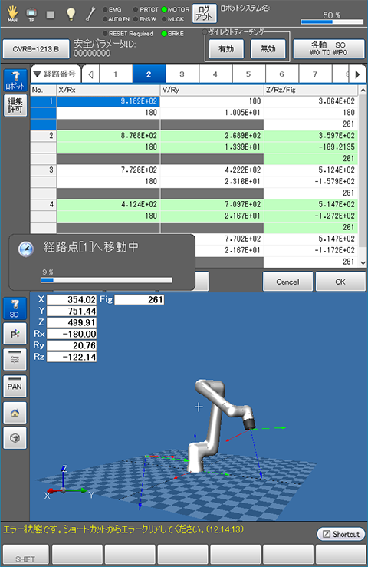The image size is (368, 567).
Task: Select row No. 3 header cell
Action: pyautogui.click(x=44, y=170)
